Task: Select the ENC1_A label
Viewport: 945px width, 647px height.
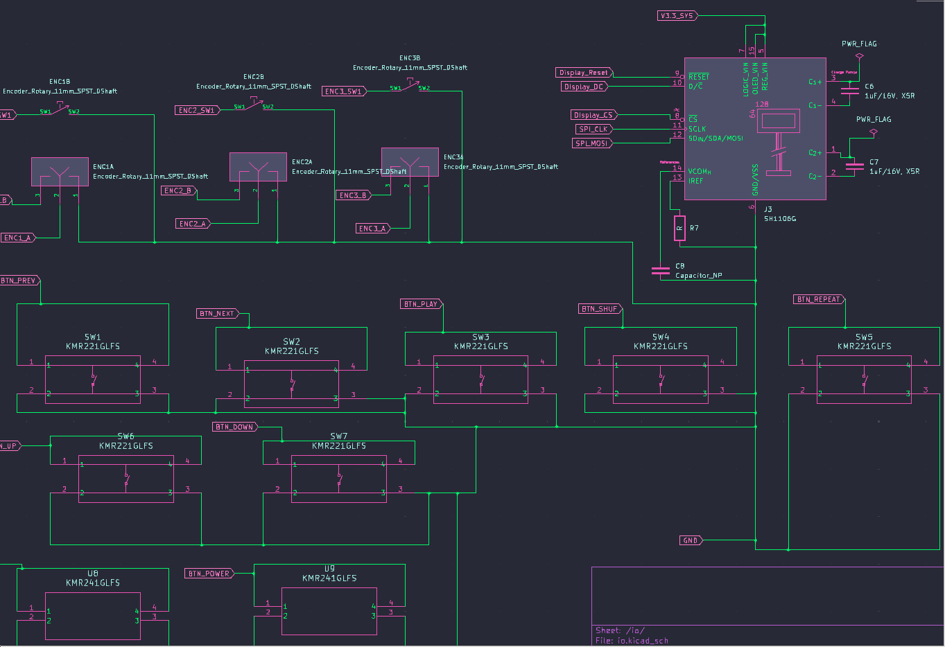Action: coord(18,238)
